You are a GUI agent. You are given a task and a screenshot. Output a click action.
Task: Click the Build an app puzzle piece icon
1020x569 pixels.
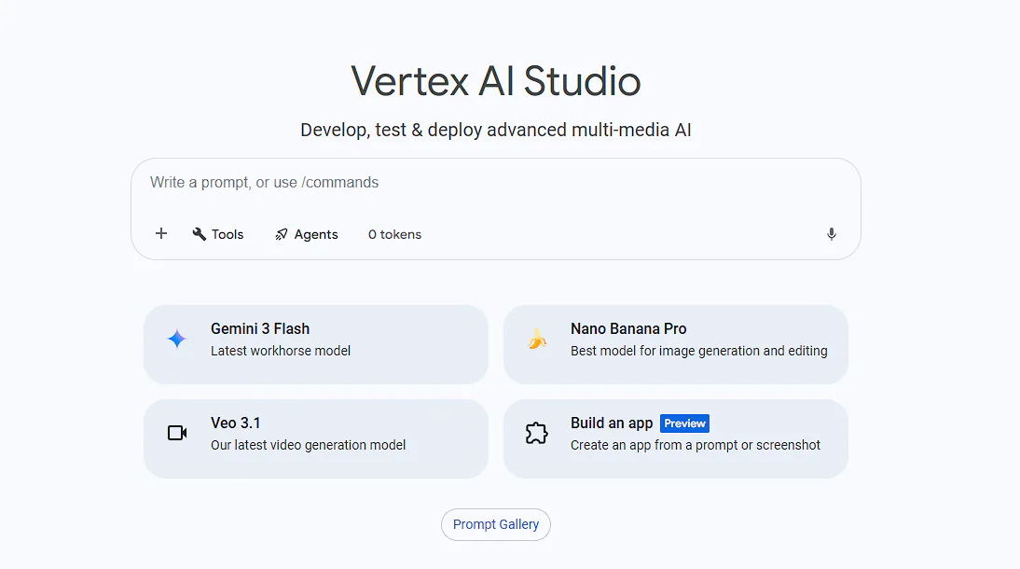click(536, 433)
